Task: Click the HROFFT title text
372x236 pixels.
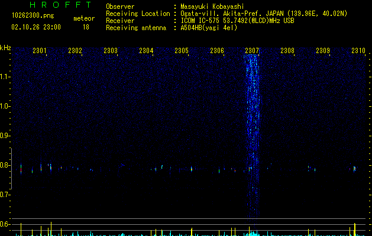Action: [61, 5]
